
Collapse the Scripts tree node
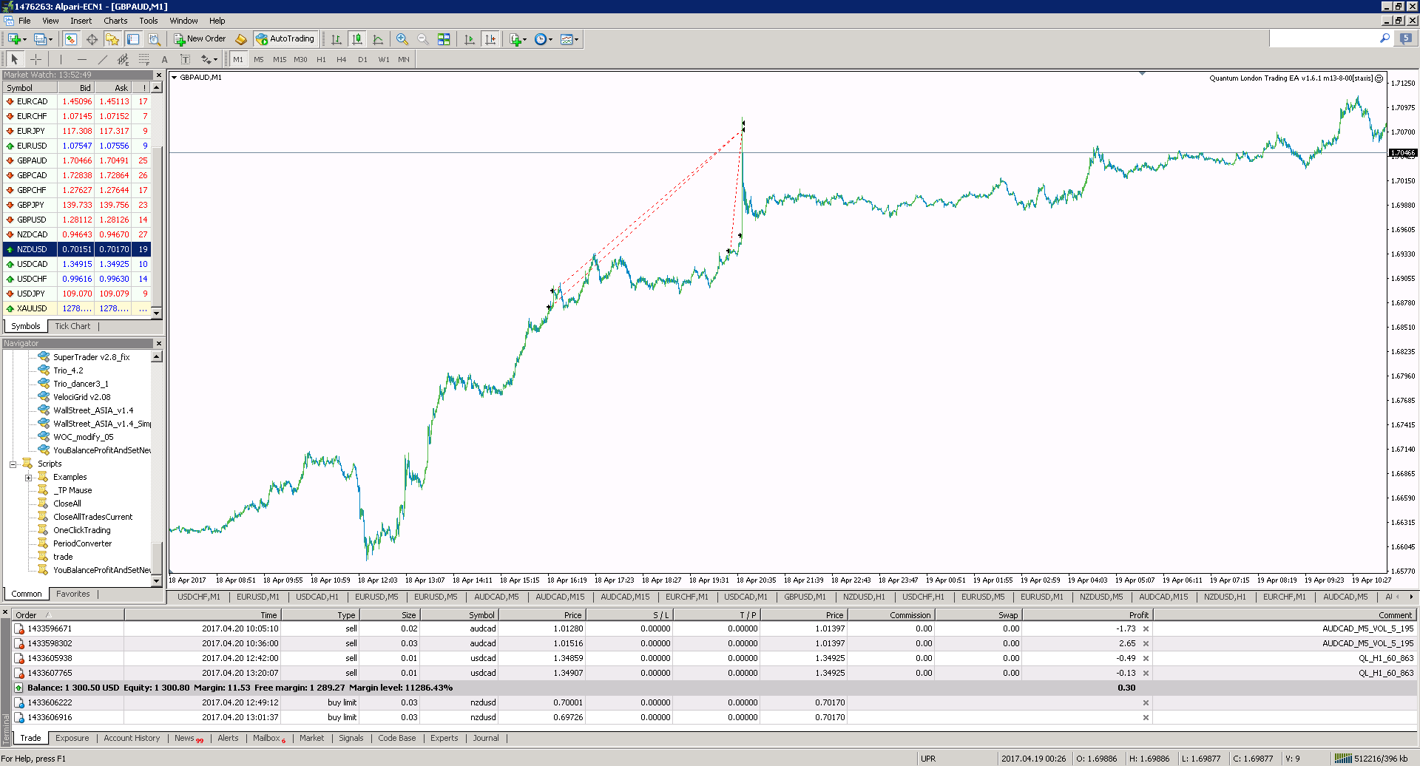pos(13,464)
